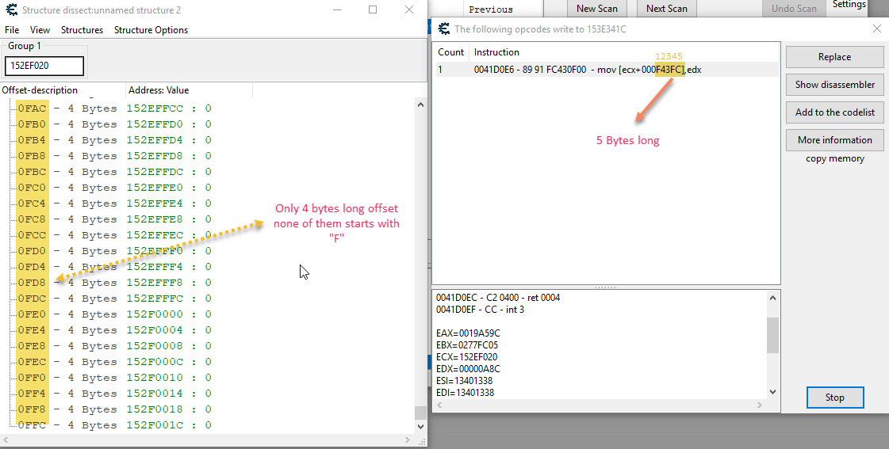Open the Structure Options menu
The height and width of the screenshot is (449, 889).
(151, 30)
